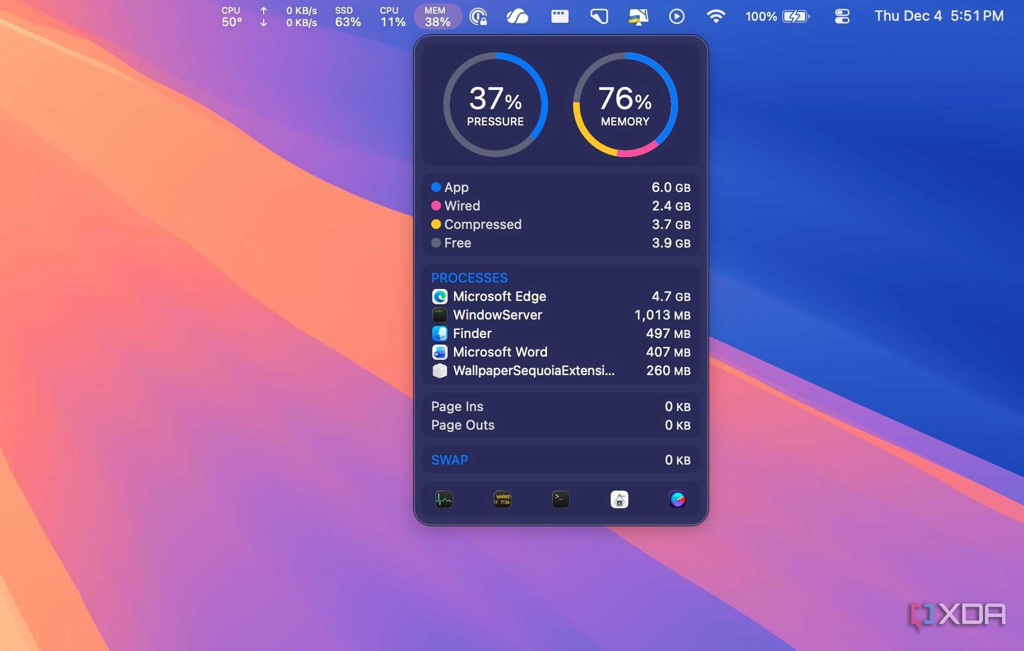Viewport: 1024px width, 651px height.
Task: Open the play-circle menu bar icon
Action: pos(677,16)
